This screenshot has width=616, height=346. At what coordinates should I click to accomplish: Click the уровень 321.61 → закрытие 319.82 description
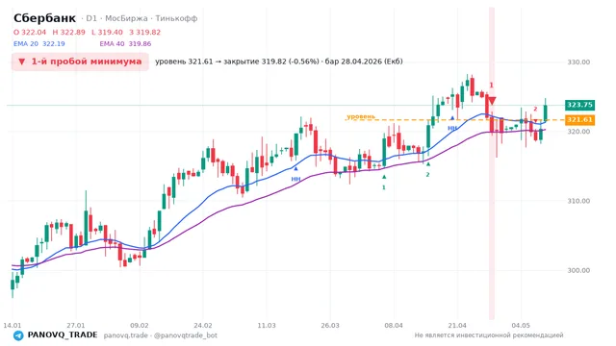(x=279, y=62)
